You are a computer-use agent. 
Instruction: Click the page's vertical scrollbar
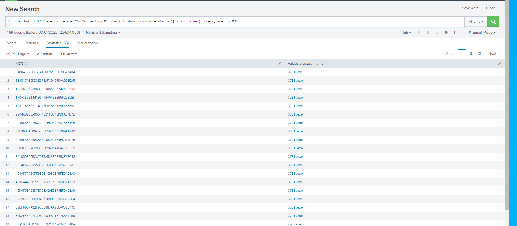[x=507, y=106]
